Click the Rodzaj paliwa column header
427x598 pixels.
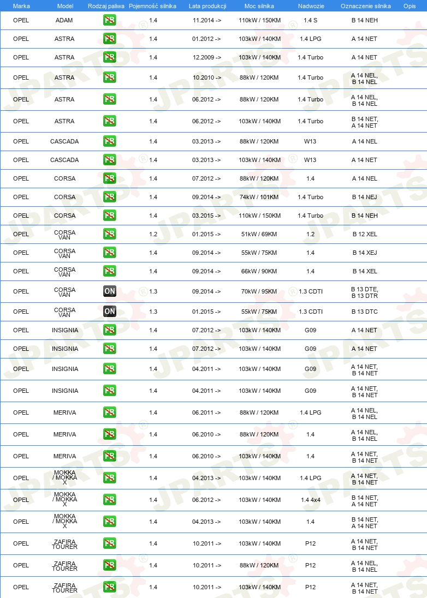coord(106,6)
